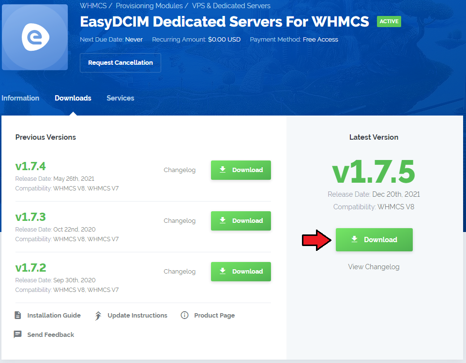Click the Update Instructions arrow icon
Image resolution: width=466 pixels, height=363 pixels.
pyautogui.click(x=98, y=316)
